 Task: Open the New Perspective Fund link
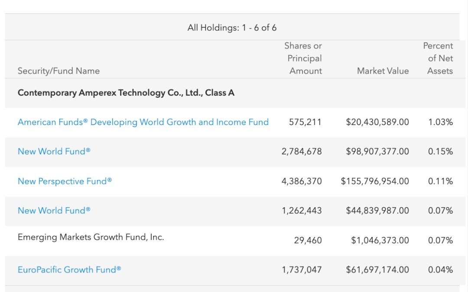(65, 181)
